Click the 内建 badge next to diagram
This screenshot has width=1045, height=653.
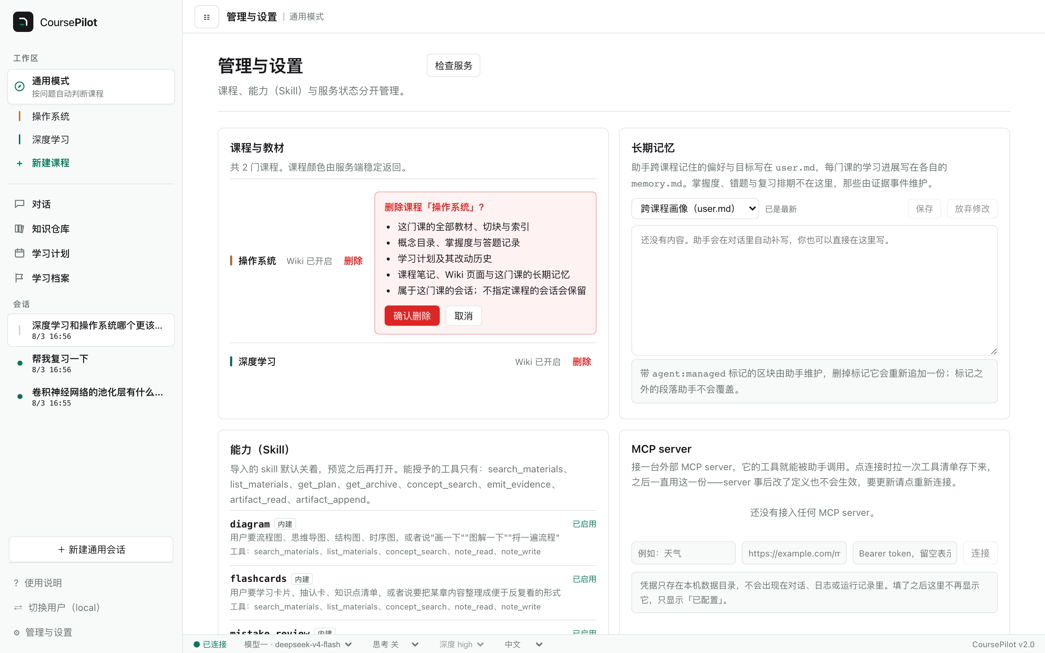point(285,524)
